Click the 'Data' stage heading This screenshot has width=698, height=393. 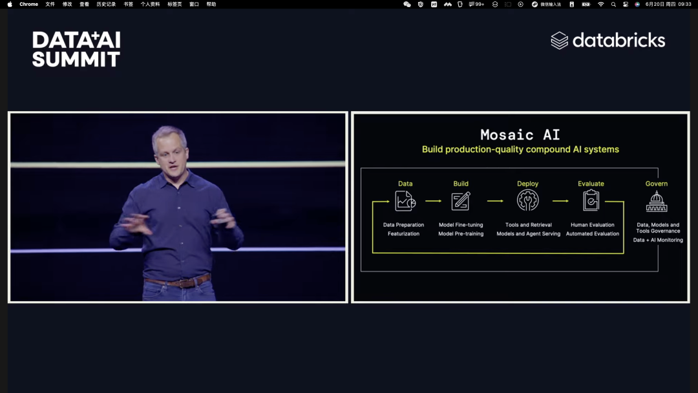tap(405, 184)
